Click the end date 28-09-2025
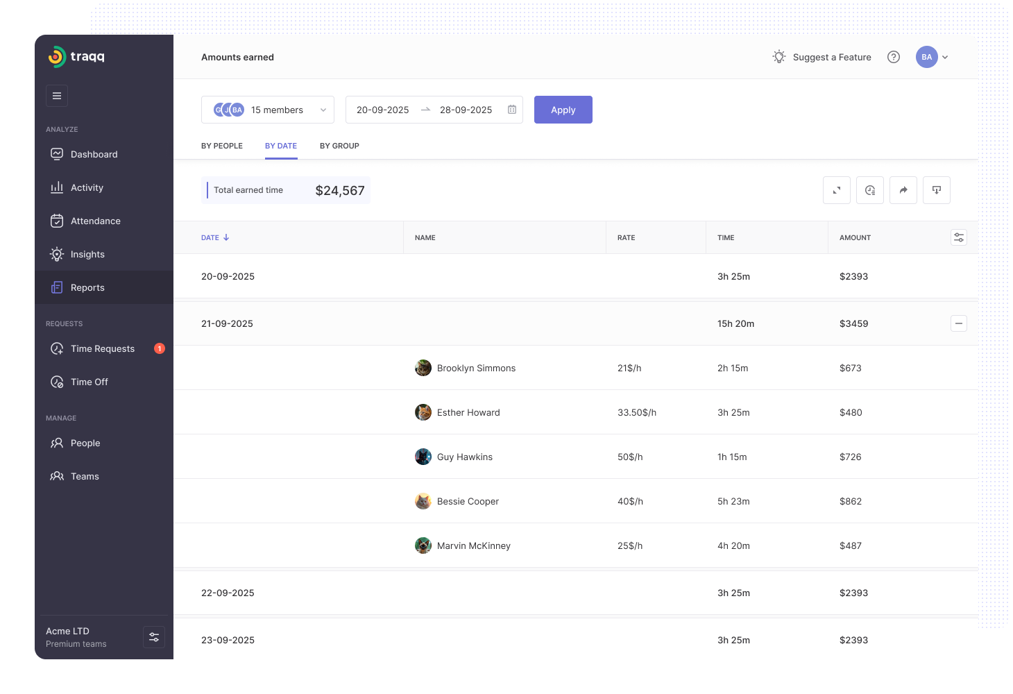The height and width of the screenshot is (694, 1013). (466, 110)
